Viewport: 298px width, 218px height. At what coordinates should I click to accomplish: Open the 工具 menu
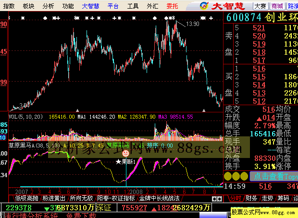pos(133,6)
